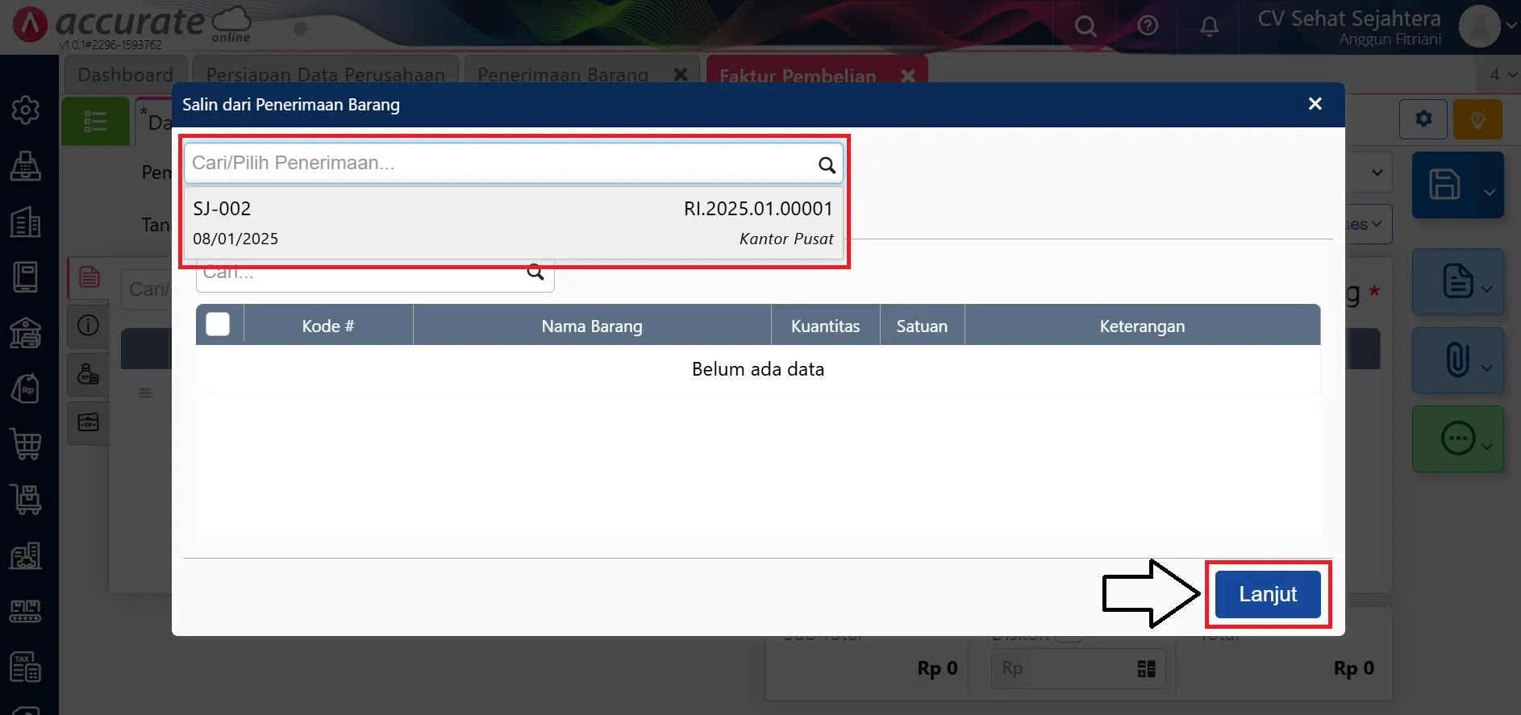Open the document detail side tab (red icon)

[89, 278]
